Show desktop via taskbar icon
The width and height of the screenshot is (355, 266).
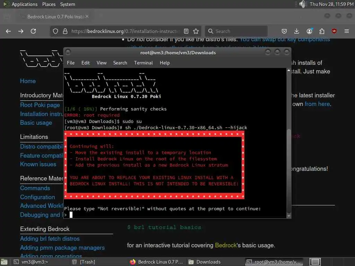[4, 262]
